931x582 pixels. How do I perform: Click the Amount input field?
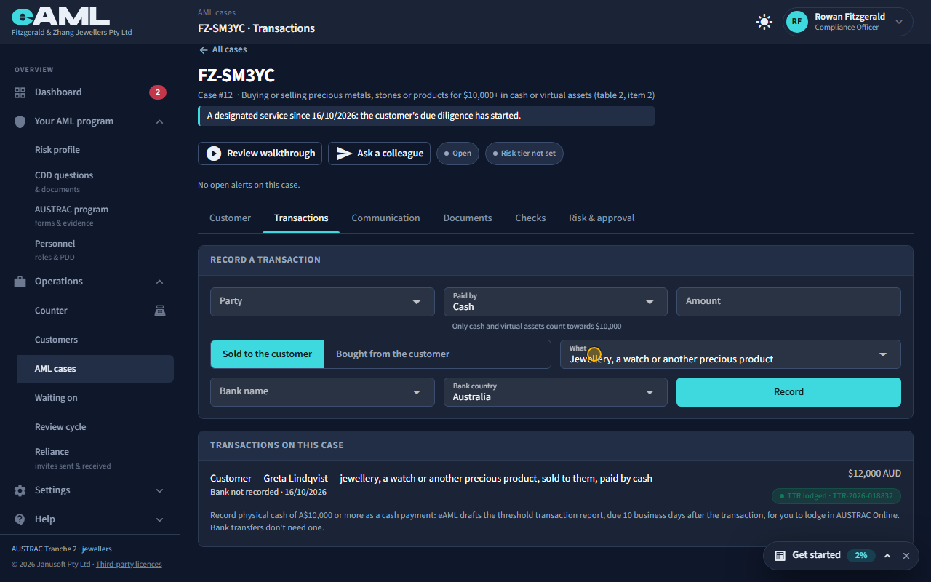click(x=788, y=302)
